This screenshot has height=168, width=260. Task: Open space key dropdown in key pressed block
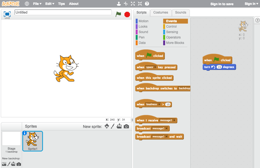click(151, 67)
